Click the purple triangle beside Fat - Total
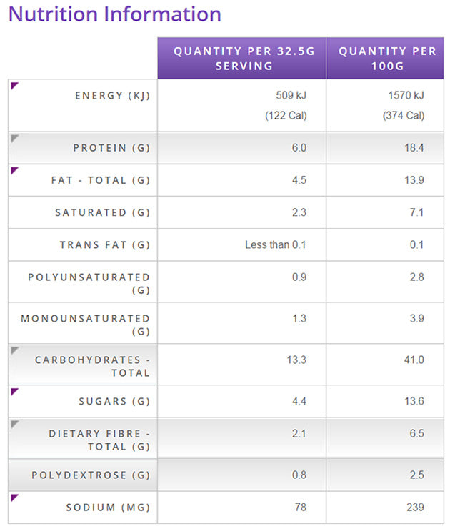 14,170
